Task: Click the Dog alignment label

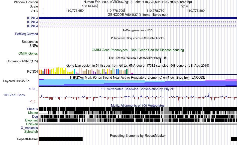Action: click(35, 117)
